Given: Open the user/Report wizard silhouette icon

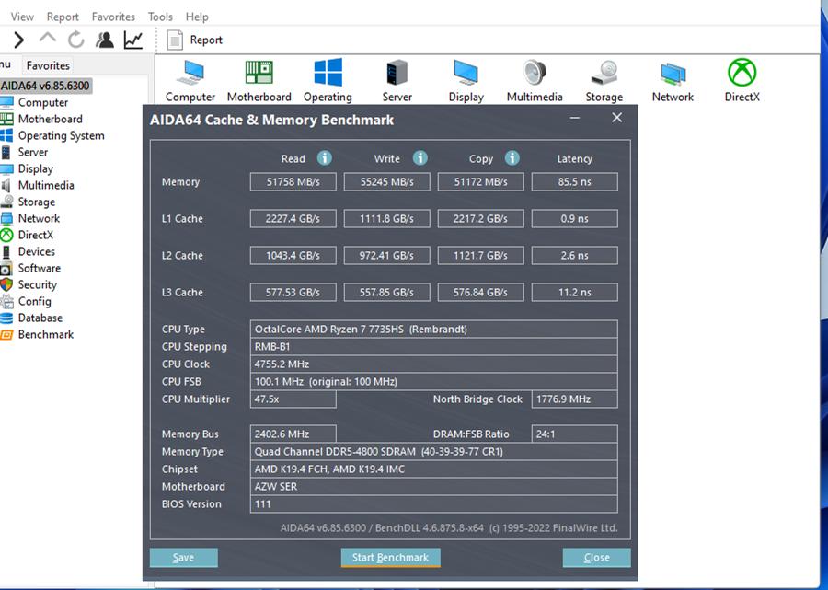Looking at the screenshot, I should (x=105, y=40).
